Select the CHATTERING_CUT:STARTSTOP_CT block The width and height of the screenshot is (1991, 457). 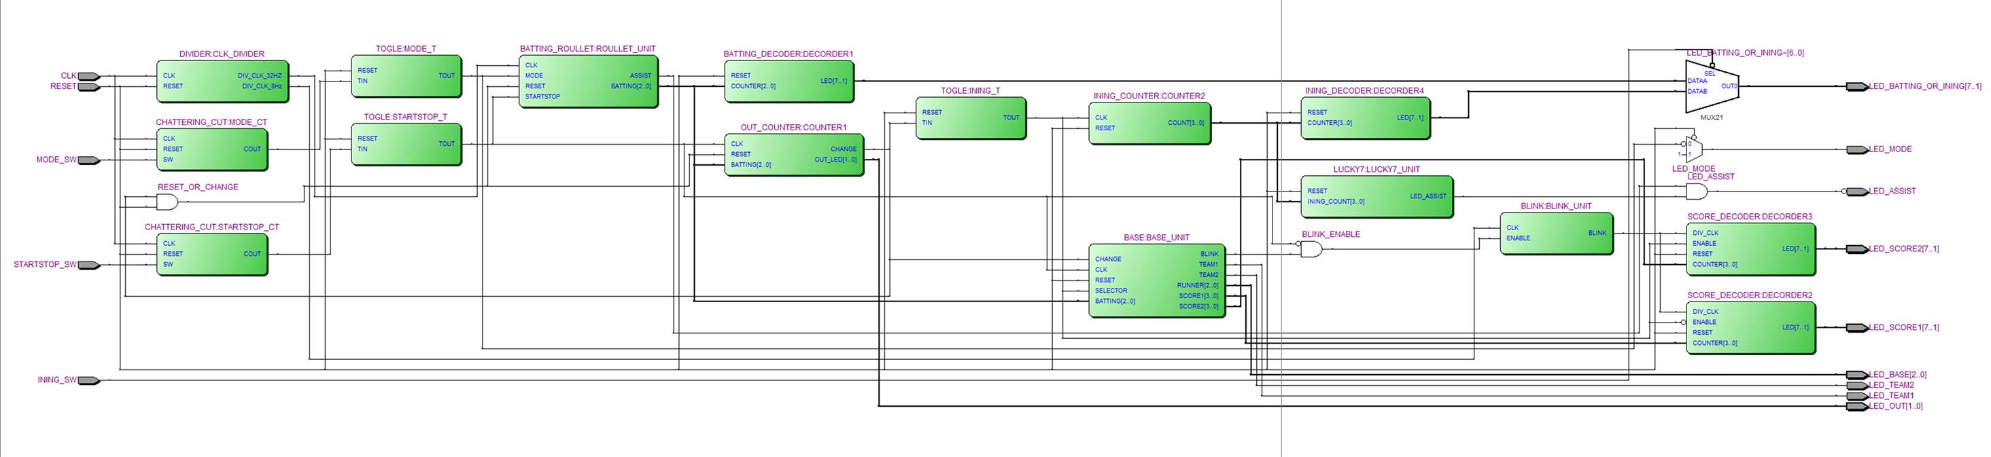tap(212, 254)
